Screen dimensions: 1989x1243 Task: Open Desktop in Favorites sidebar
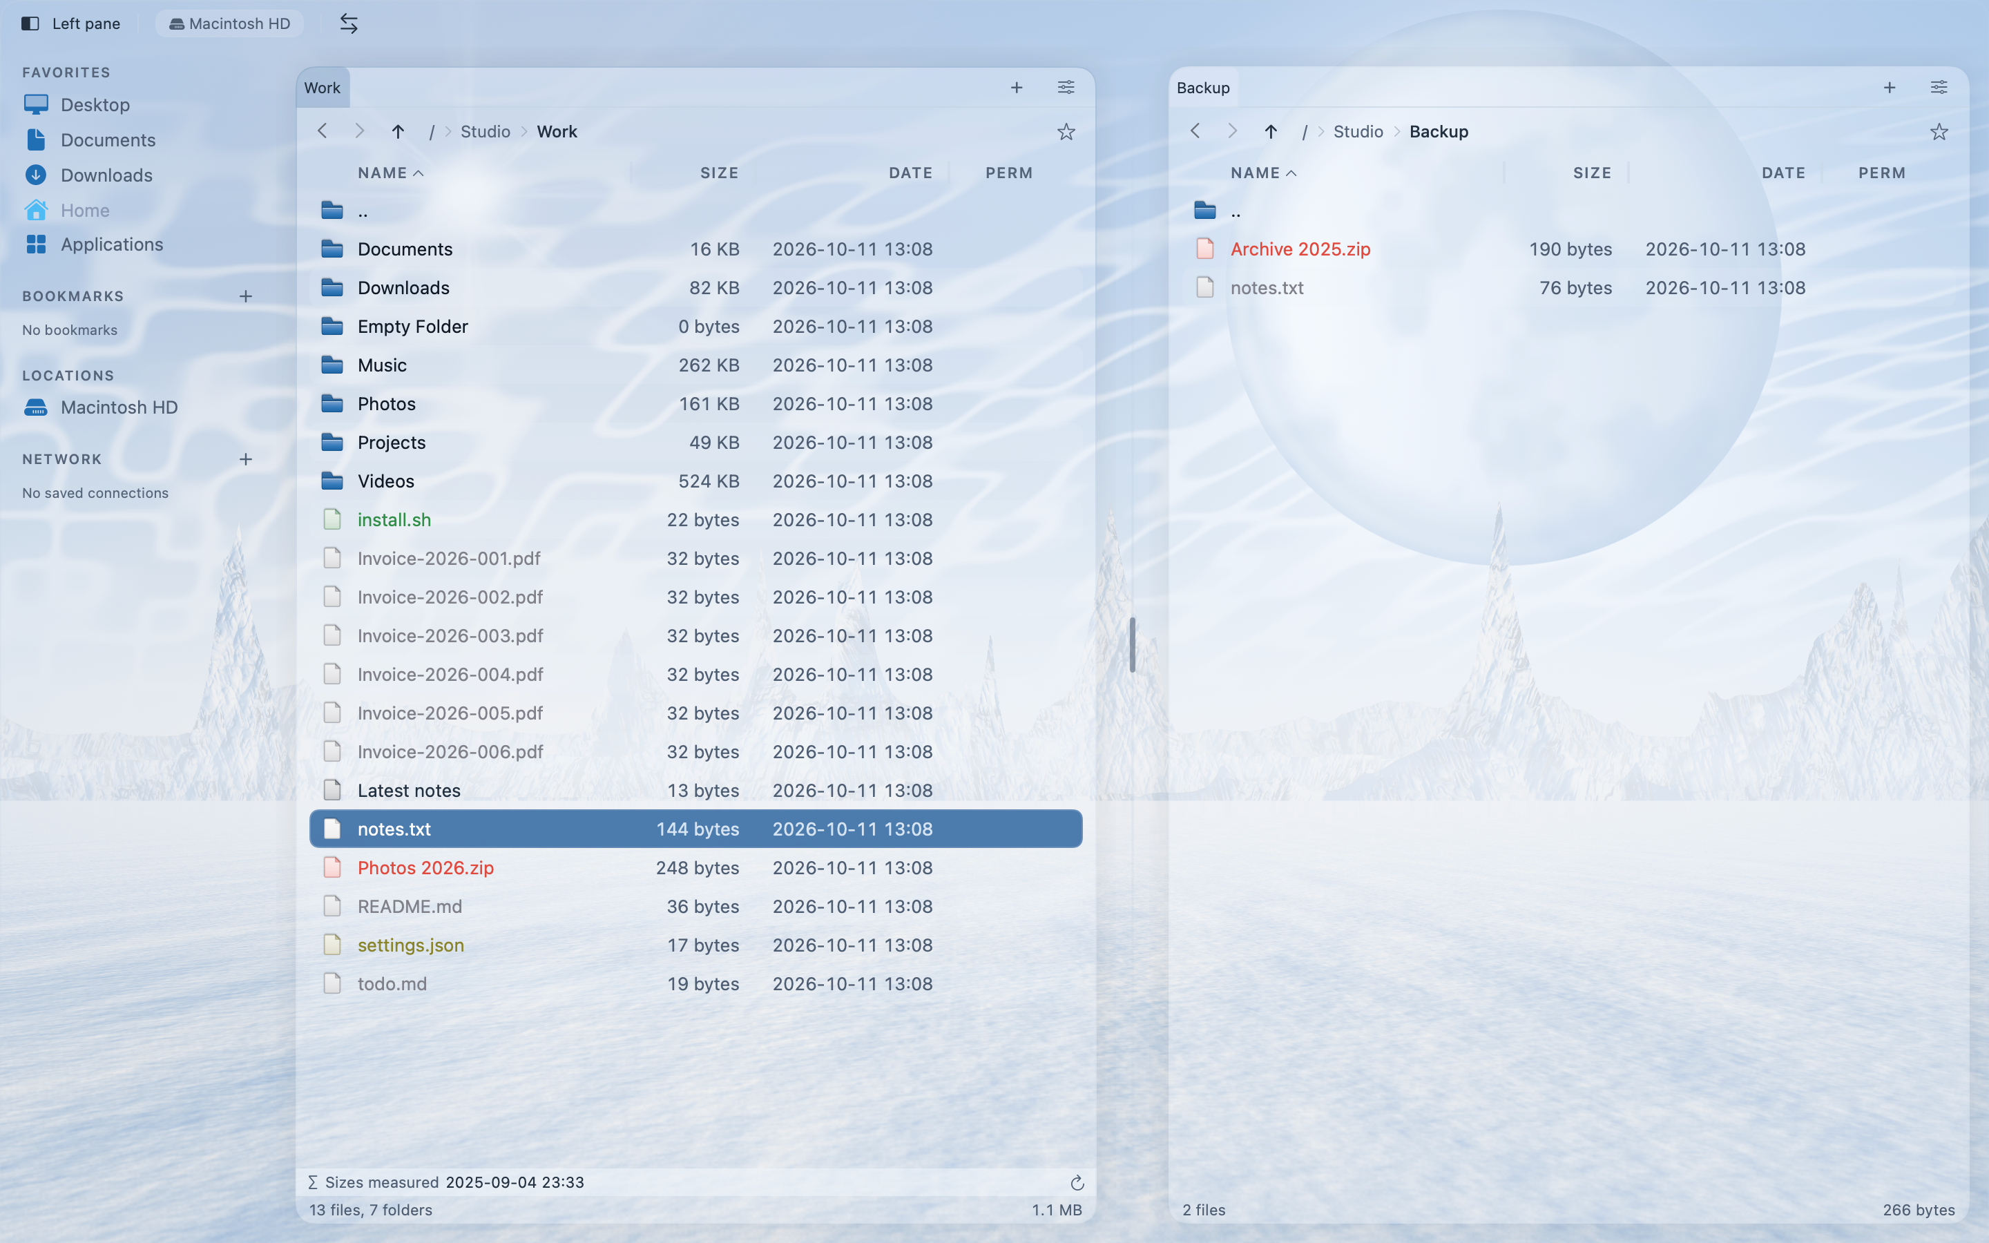[77, 104]
